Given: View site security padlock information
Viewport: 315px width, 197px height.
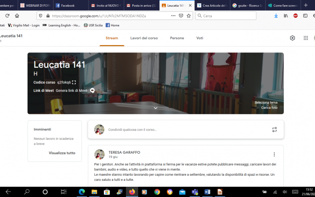Looking at the screenshot, I should pyautogui.click(x=48, y=16).
